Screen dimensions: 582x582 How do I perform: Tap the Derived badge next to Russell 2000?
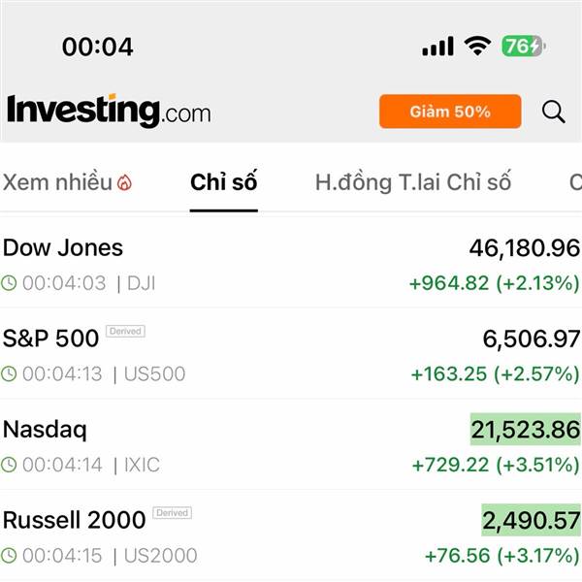click(172, 513)
